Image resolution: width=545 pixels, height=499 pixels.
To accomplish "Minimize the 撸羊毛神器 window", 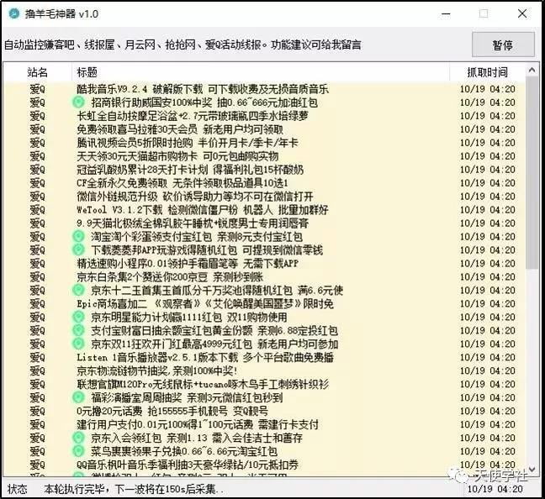I will 446,14.
